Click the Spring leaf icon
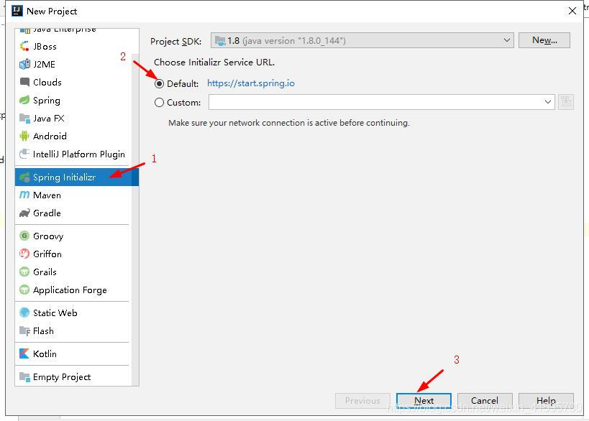This screenshot has height=421, width=589. point(24,100)
